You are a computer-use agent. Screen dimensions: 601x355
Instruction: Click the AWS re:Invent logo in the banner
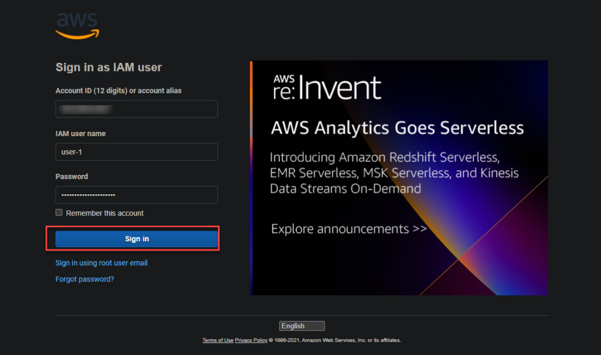click(326, 87)
